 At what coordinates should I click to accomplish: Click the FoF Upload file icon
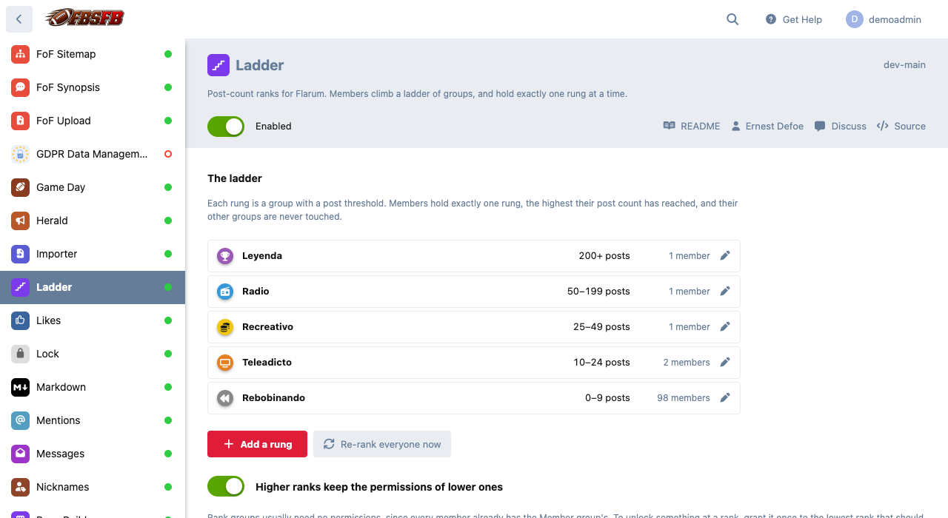20,121
